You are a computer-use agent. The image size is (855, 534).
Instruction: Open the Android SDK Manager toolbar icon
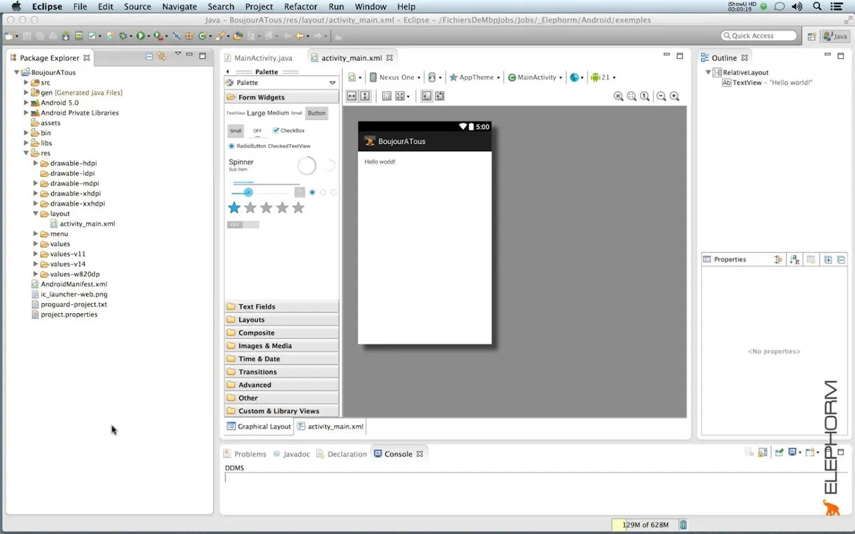point(66,35)
